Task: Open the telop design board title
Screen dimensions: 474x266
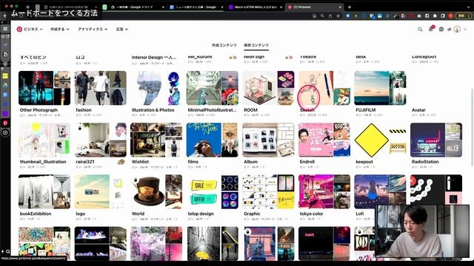Action: click(x=201, y=214)
